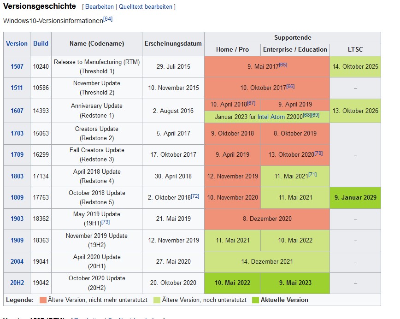400x319 pixels.
Task: Click the Erscheinungsdatum column header
Action: 173,44
